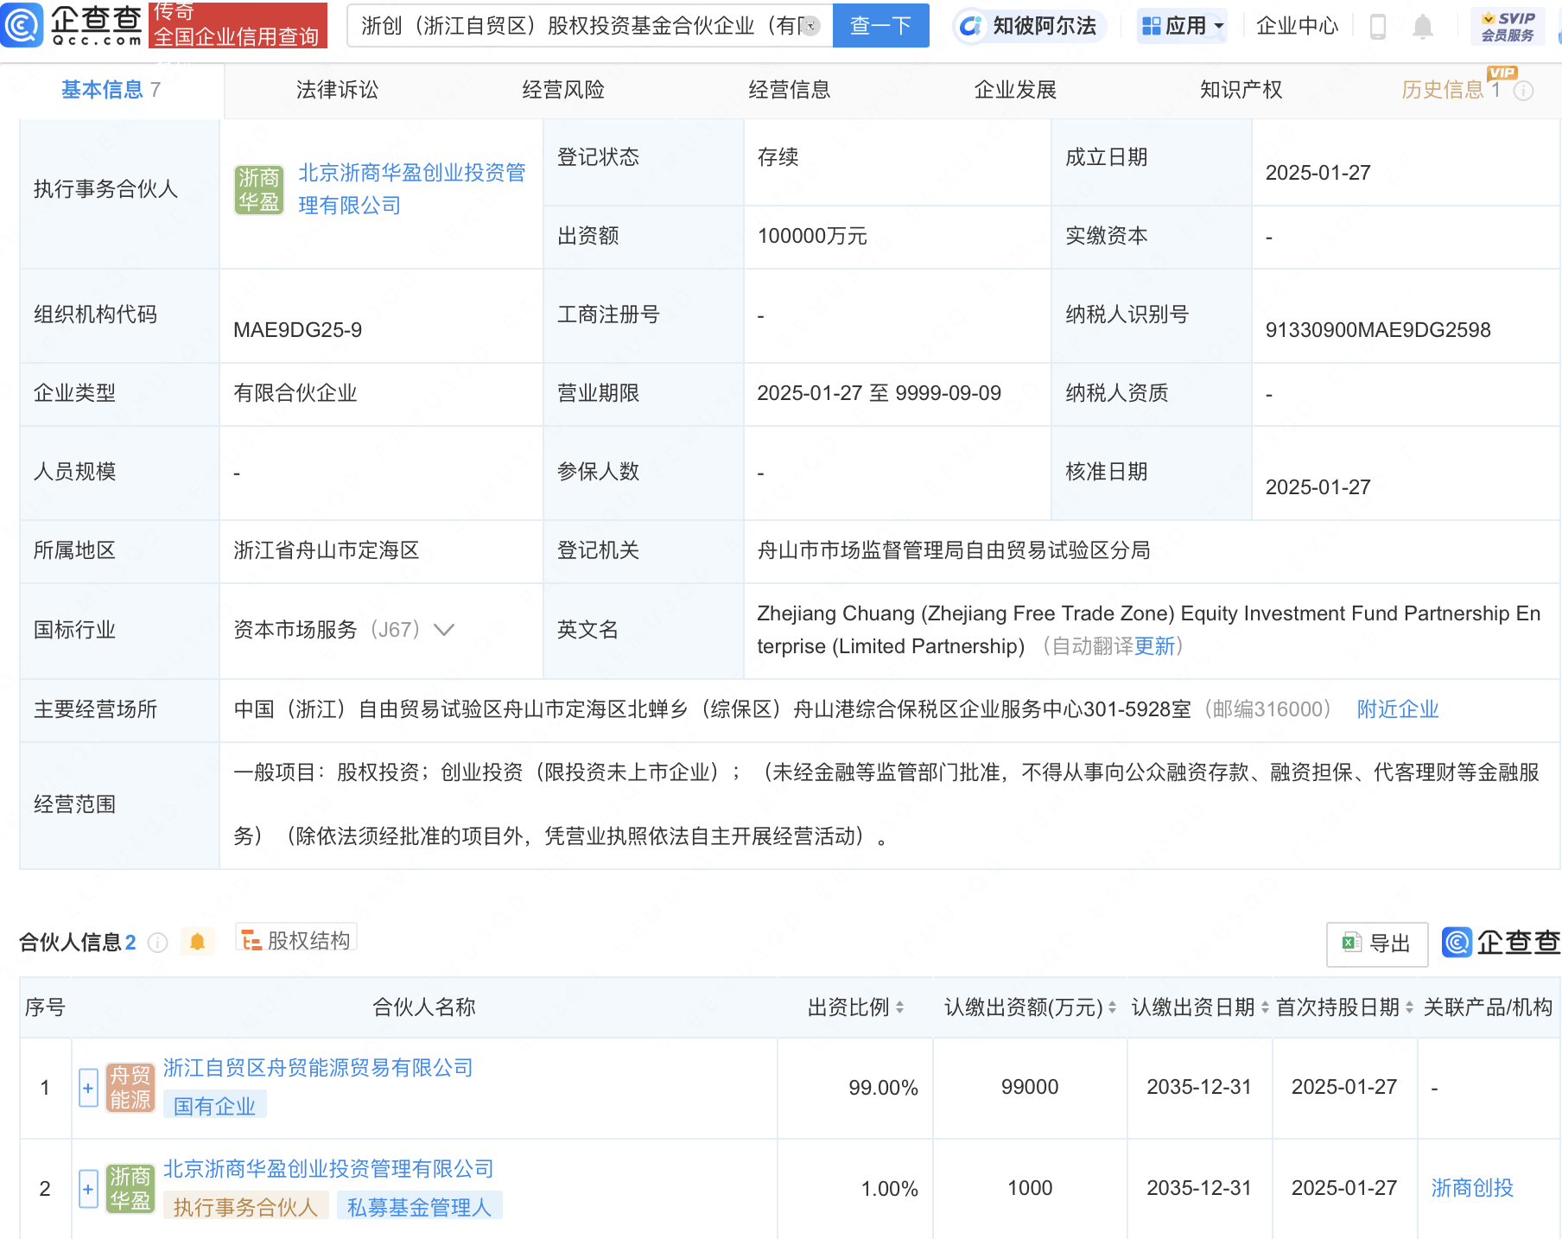The width and height of the screenshot is (1562, 1239).
Task: Expand details for 北京浙商华盈创业投资管理有限公司
Action: pyautogui.click(x=87, y=1189)
